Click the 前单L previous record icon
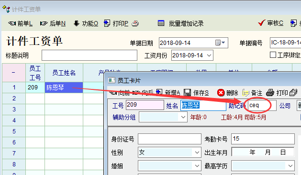The image size is (301, 175). tap(12, 23)
